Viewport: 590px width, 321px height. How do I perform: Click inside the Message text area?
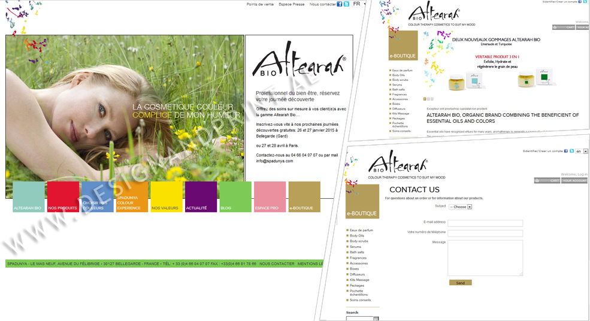click(485, 258)
